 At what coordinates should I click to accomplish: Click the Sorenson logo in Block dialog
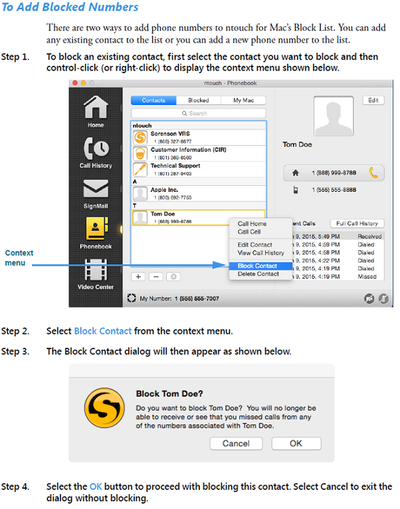coord(104,408)
